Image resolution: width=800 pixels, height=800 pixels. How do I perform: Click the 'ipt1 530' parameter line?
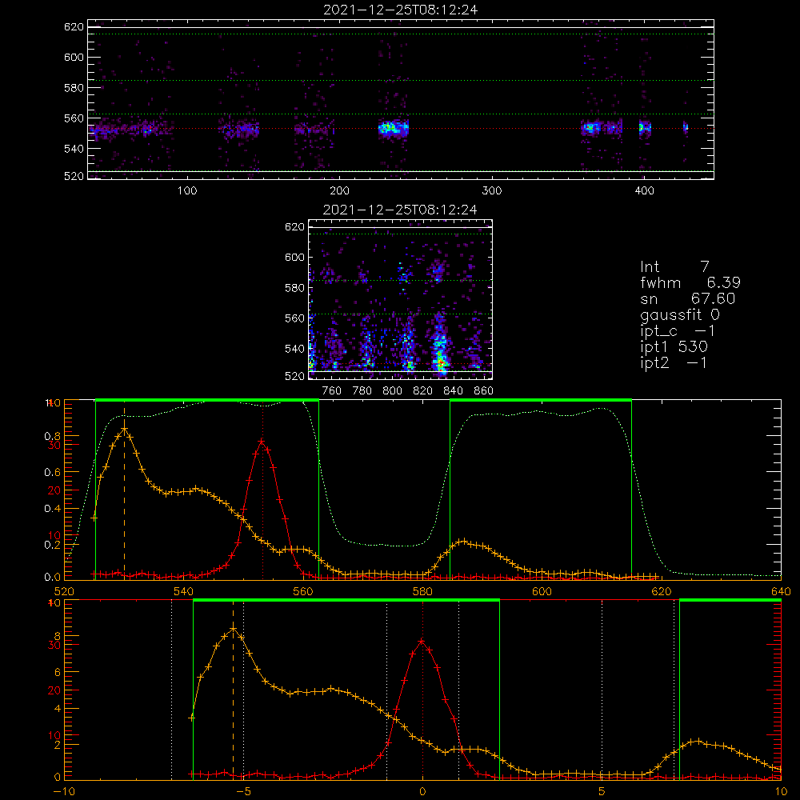coord(674,347)
